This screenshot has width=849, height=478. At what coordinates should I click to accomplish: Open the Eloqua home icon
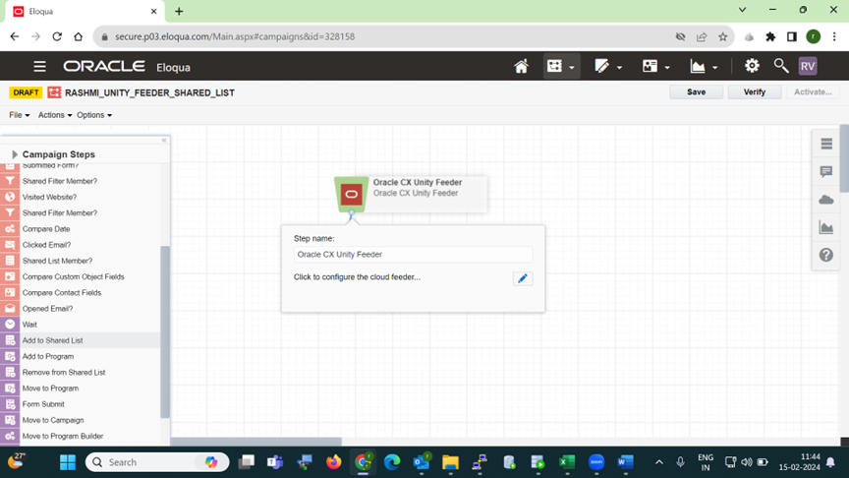521,66
